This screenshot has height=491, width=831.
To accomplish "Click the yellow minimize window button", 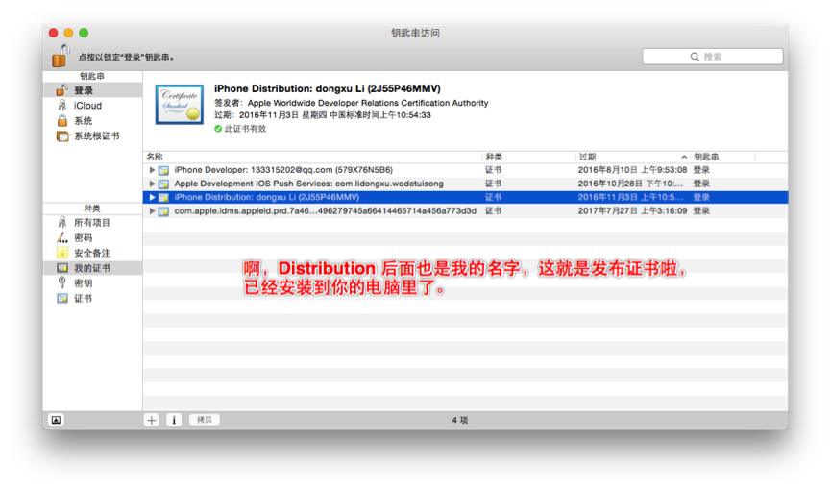I will [68, 33].
